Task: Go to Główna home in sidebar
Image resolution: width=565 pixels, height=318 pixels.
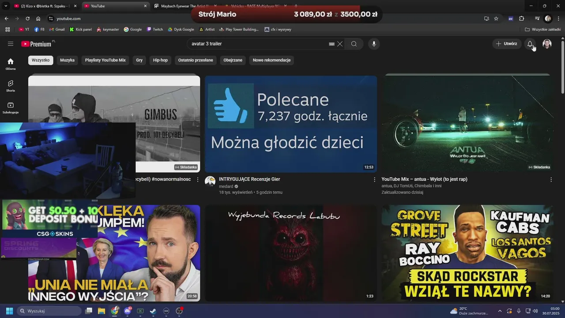Action: (x=11, y=64)
